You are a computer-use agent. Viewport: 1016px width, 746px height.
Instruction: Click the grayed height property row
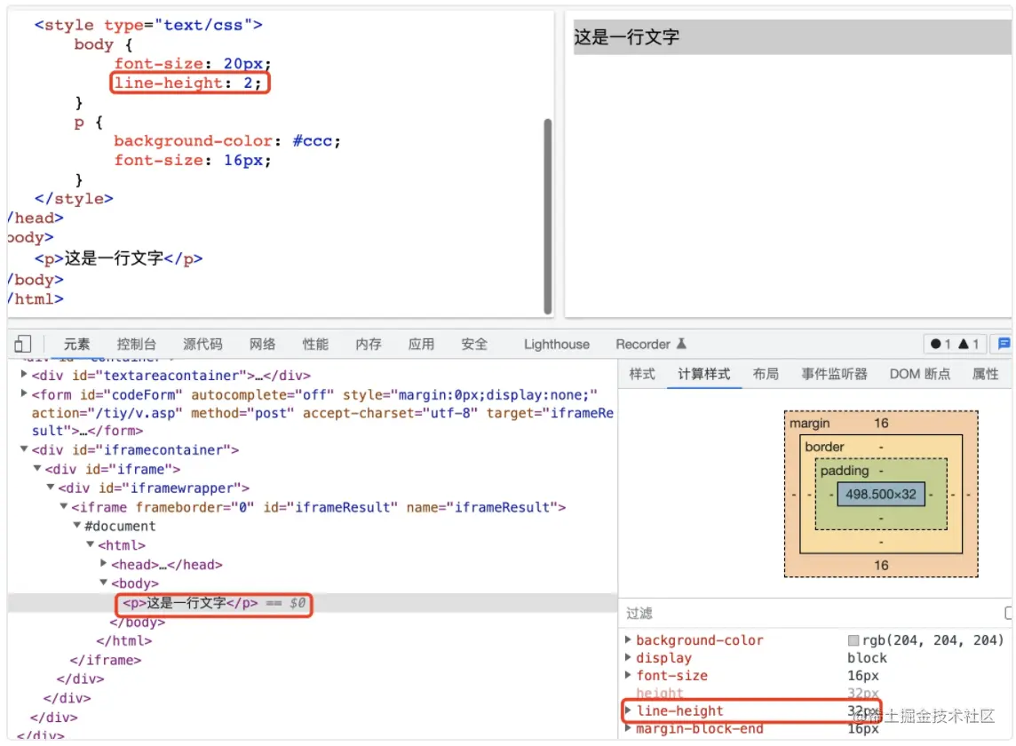(757, 693)
